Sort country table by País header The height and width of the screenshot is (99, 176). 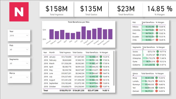pyautogui.click(x=134, y=22)
